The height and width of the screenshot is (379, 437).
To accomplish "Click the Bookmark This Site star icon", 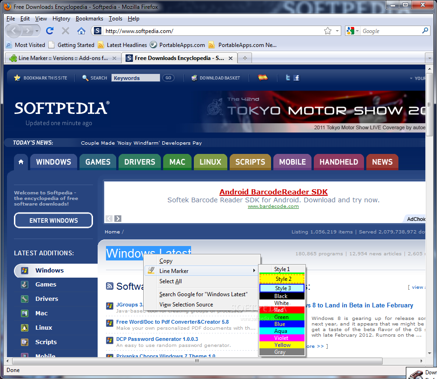I will tap(17, 78).
